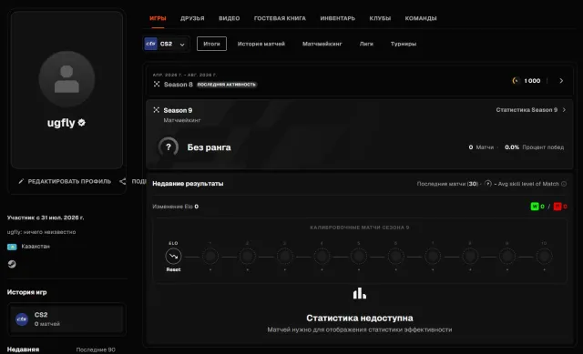Open the Команды tab
Screen dimensions: 583x354
[421, 18]
